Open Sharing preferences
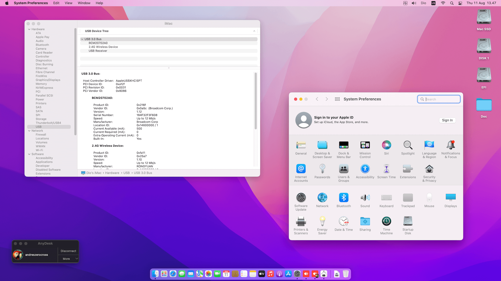This screenshot has height=281, width=501. click(365, 224)
